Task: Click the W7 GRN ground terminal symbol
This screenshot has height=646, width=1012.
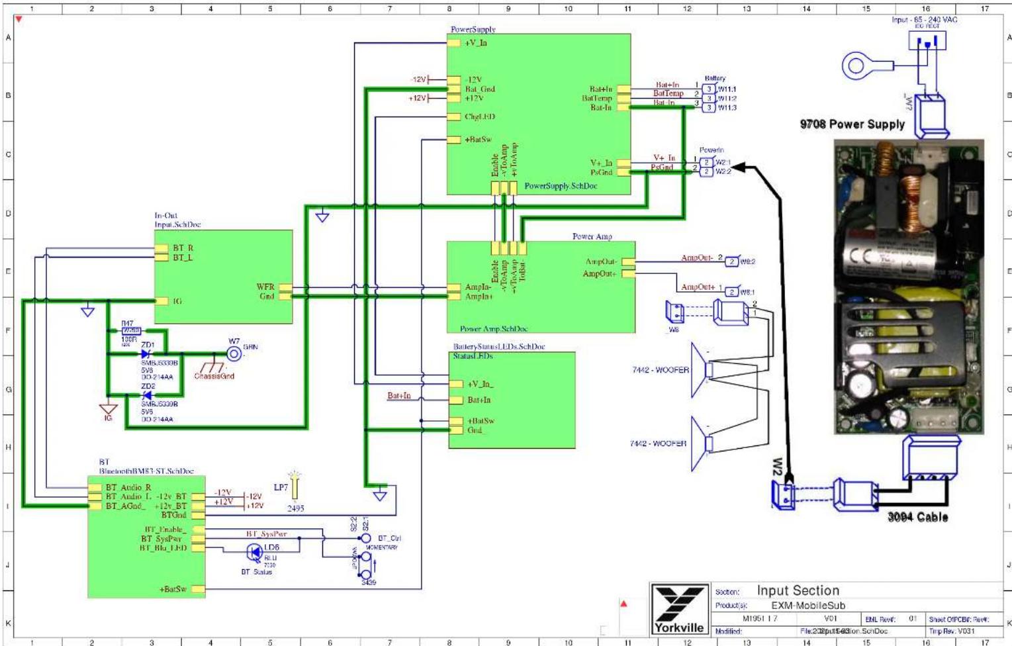Action: [234, 354]
